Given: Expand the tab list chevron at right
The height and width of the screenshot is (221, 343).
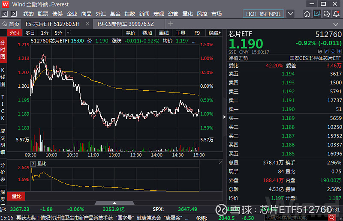Looking at the screenshot, I should [336, 24].
